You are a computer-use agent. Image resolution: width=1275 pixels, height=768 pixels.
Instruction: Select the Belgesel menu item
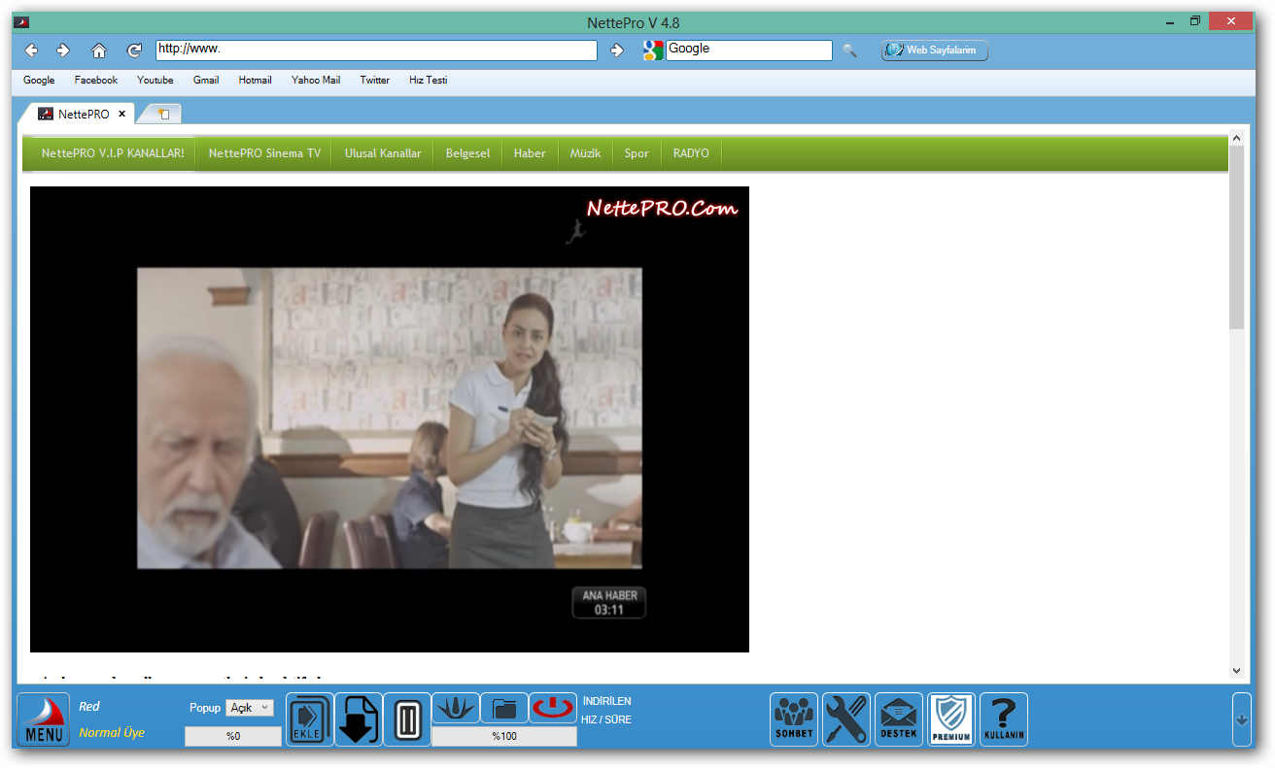(x=467, y=153)
